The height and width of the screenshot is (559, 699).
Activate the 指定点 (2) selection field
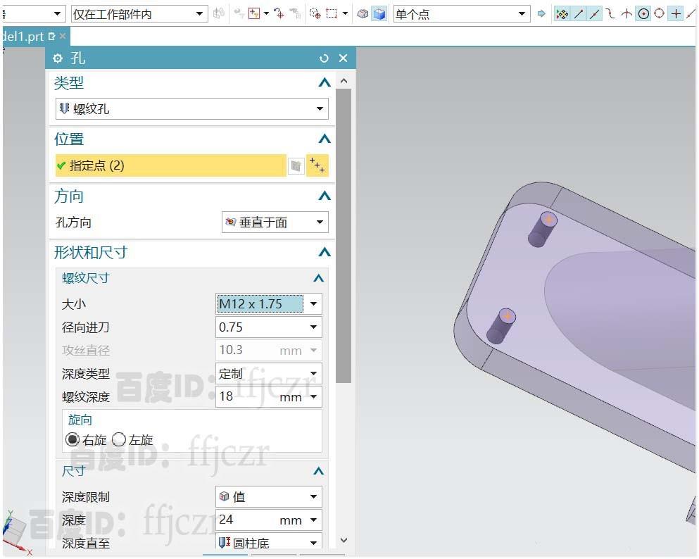[x=169, y=165]
